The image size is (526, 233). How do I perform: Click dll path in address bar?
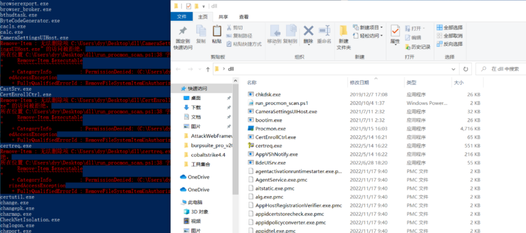point(231,69)
